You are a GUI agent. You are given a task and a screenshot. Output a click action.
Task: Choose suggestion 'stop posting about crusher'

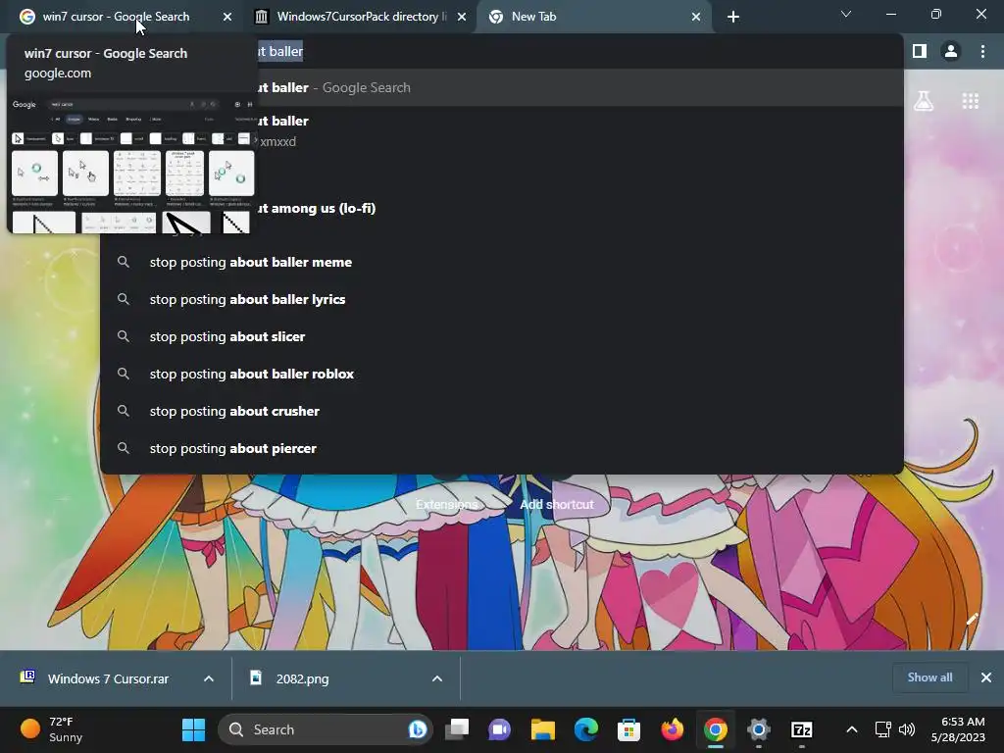click(502, 411)
